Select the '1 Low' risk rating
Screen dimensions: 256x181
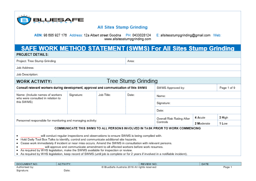point(229,123)
